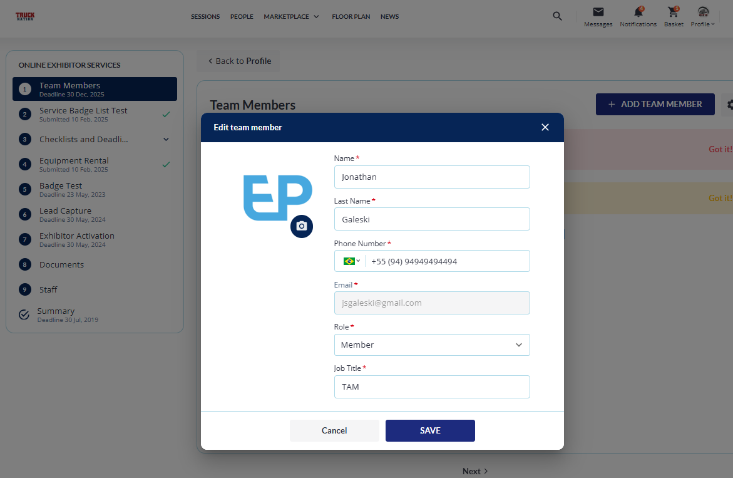
Task: Open the search magnifier icon
Action: coord(557,16)
